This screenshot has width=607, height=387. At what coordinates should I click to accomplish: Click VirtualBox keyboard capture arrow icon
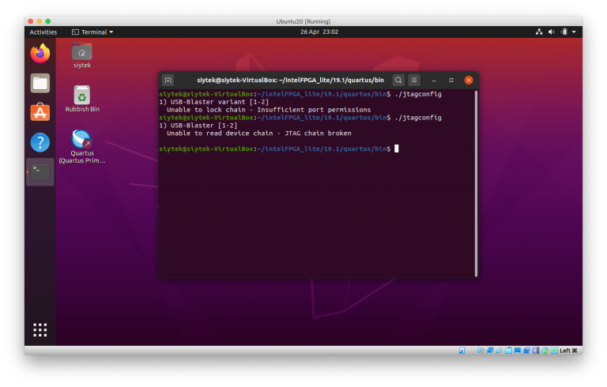554,350
